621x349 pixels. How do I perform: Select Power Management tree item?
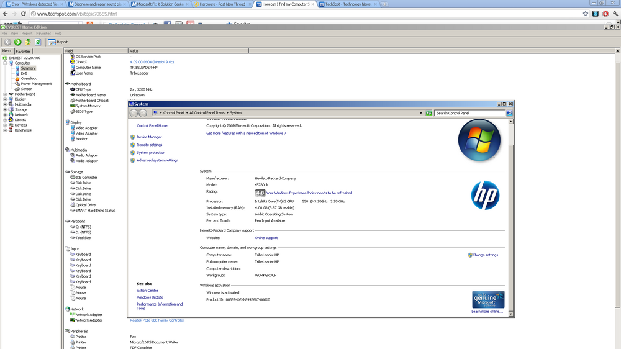pos(36,84)
